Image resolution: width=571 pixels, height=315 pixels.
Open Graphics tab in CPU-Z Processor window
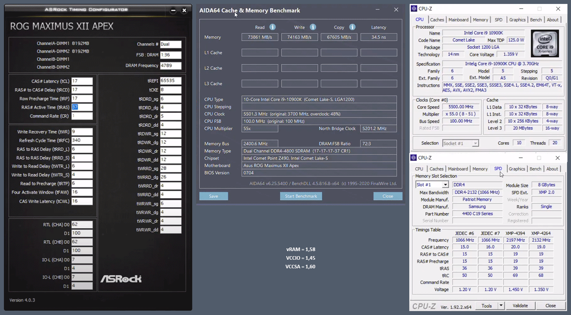click(x=517, y=20)
